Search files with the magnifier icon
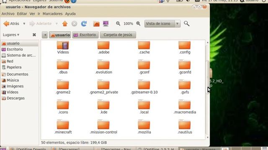This screenshot has width=268, height=150. click(x=186, y=24)
